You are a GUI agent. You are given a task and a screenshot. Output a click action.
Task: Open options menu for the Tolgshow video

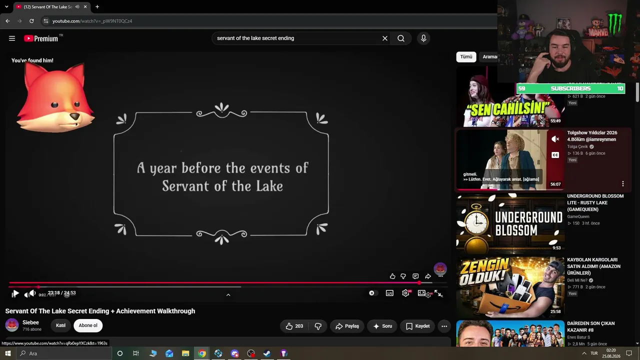pos(623,183)
